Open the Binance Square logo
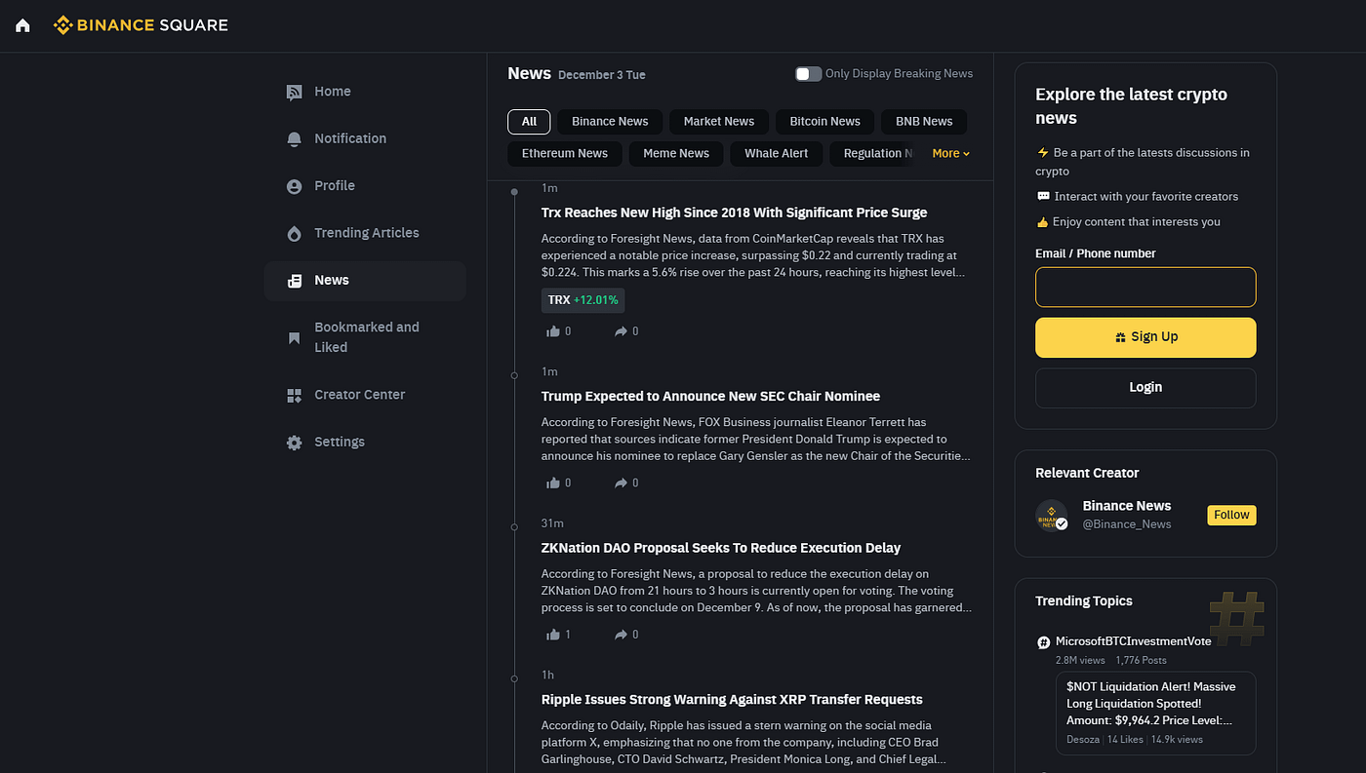 click(x=141, y=25)
